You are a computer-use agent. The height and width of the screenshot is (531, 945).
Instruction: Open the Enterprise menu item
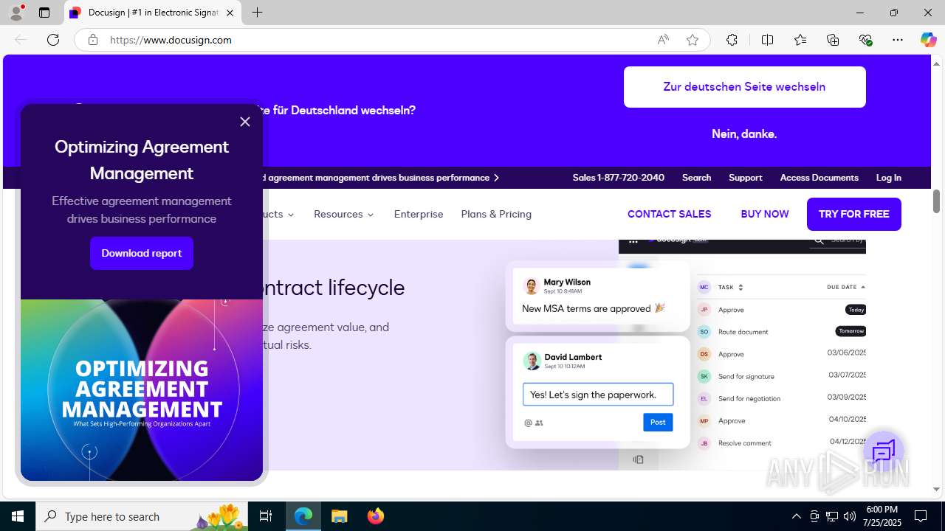(x=419, y=214)
